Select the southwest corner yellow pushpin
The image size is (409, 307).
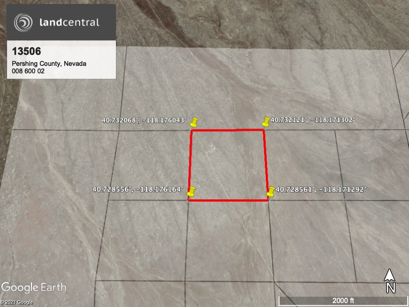pos(191,191)
